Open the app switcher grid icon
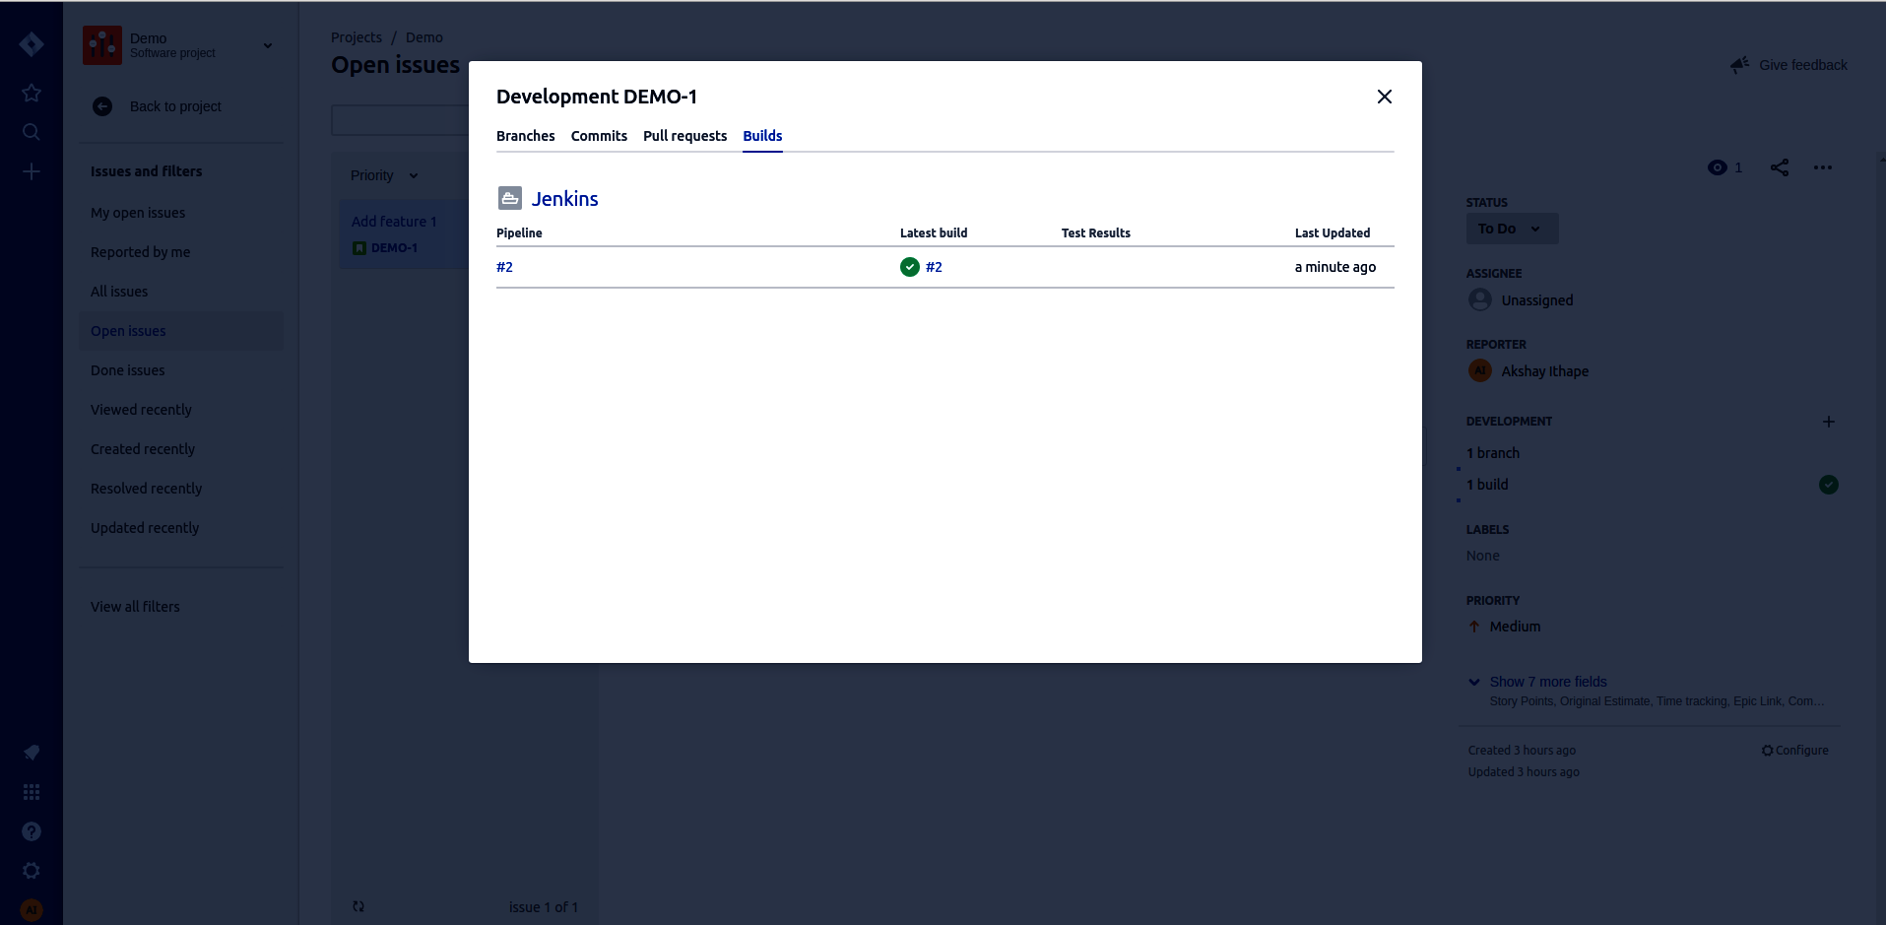 [x=32, y=792]
